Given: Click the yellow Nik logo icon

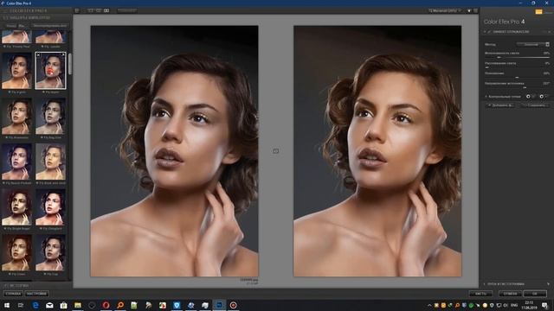Looking at the screenshot, I should (538, 12).
